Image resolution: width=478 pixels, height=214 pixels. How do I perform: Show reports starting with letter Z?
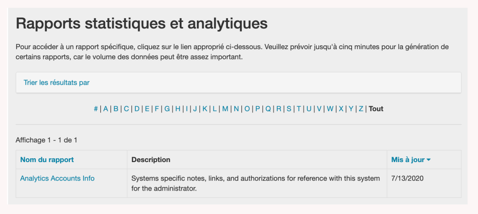point(361,109)
